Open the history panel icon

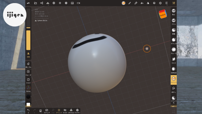[x=40, y=111]
